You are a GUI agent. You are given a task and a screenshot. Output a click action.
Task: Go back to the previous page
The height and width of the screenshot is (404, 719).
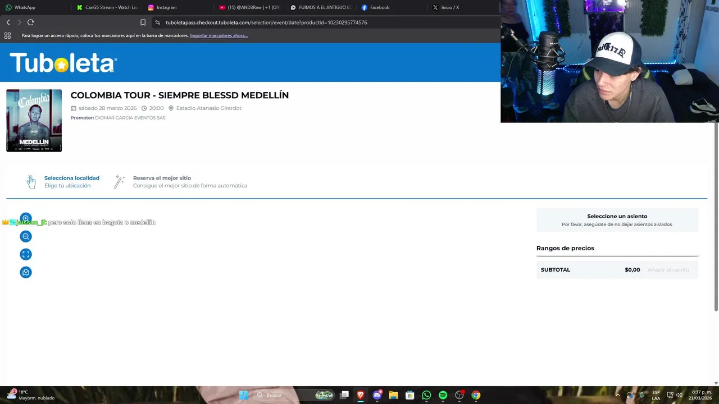point(8,22)
